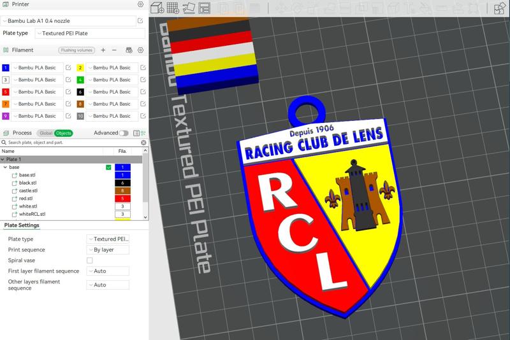The height and width of the screenshot is (340, 510).
Task: Change red.stl filament swatch 5
Action: tap(122, 199)
